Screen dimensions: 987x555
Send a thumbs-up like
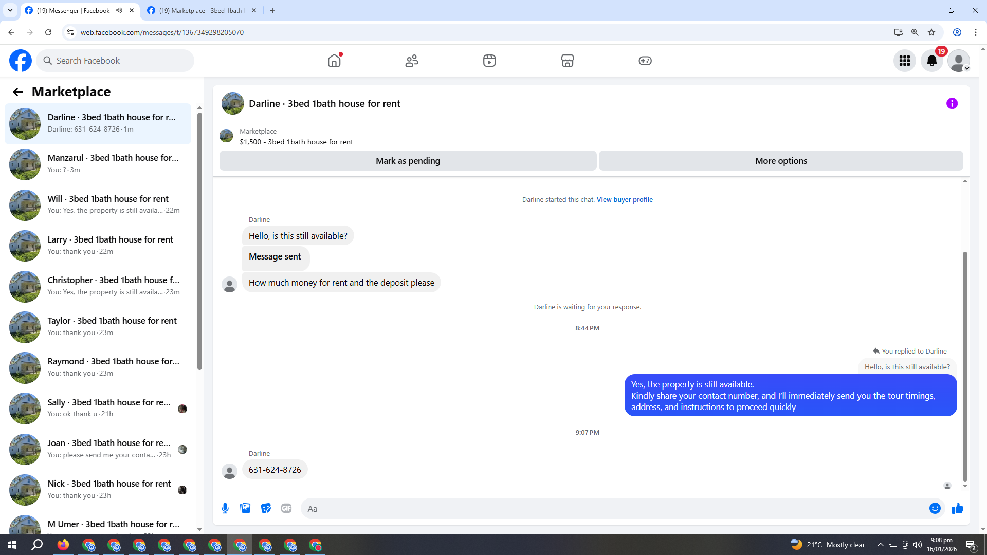(x=957, y=508)
